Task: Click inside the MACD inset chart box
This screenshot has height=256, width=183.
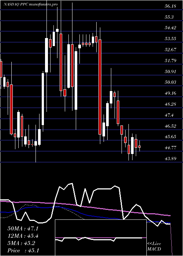Action: click(x=101, y=238)
